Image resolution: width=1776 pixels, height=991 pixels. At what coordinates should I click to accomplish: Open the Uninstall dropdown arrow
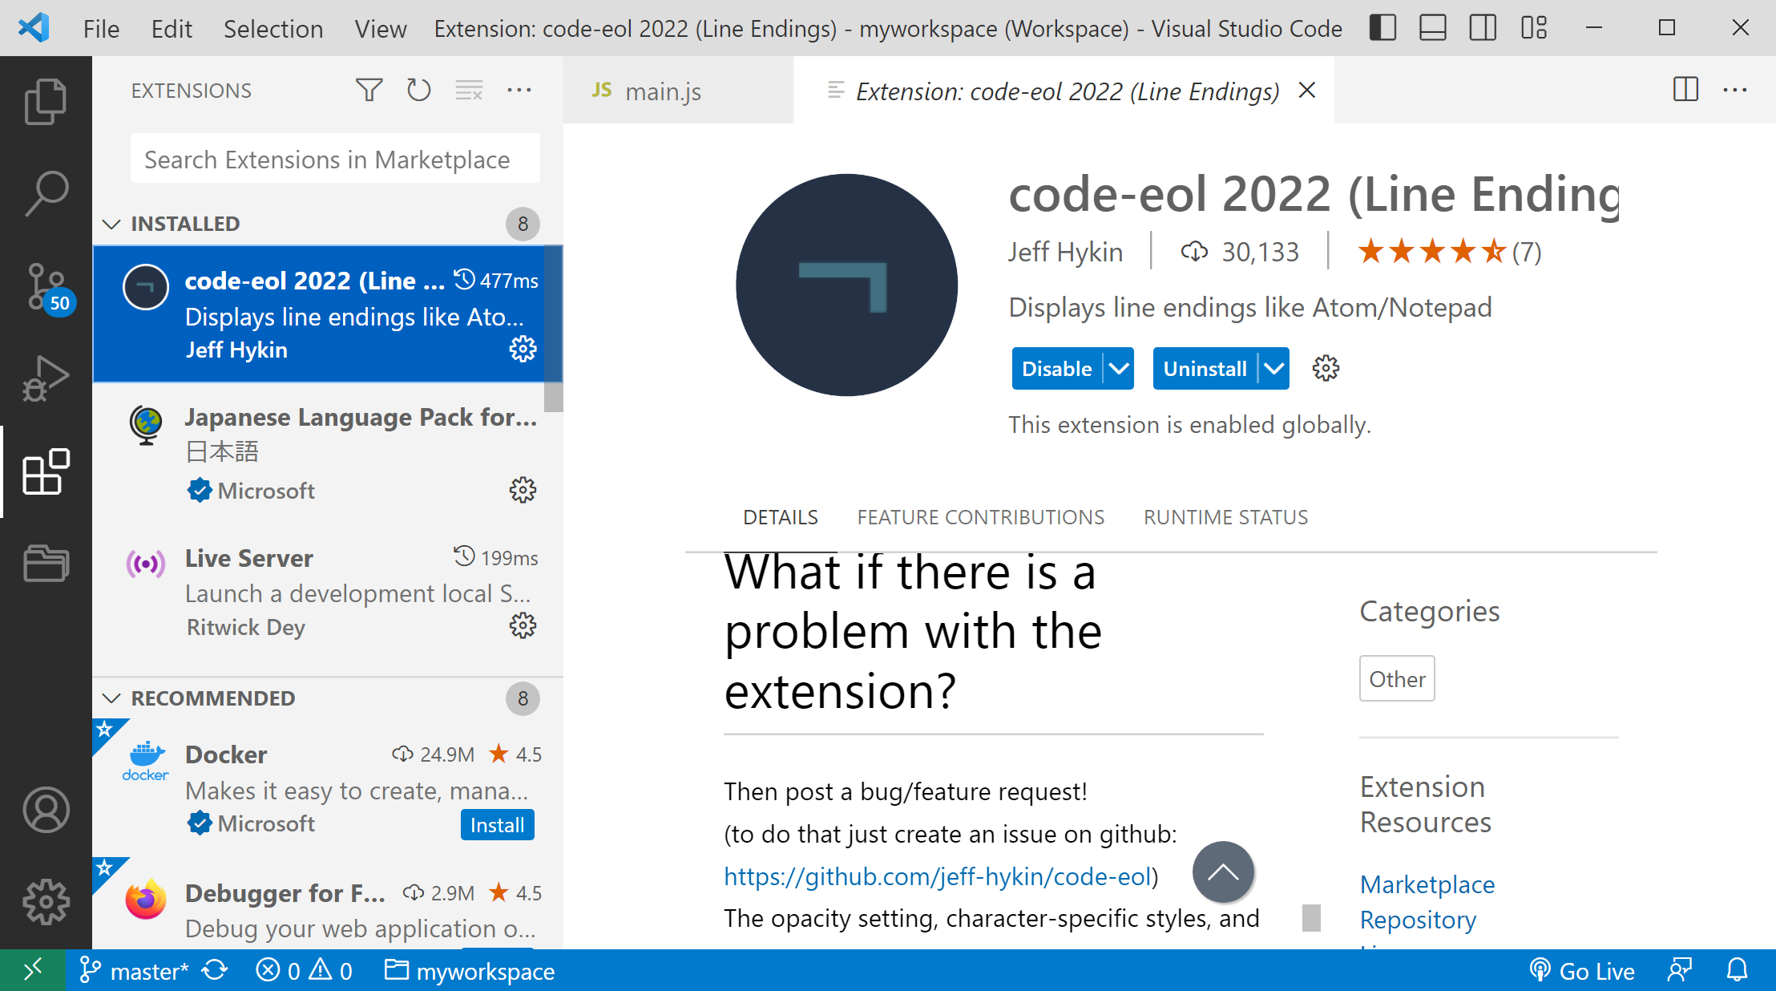coord(1274,369)
